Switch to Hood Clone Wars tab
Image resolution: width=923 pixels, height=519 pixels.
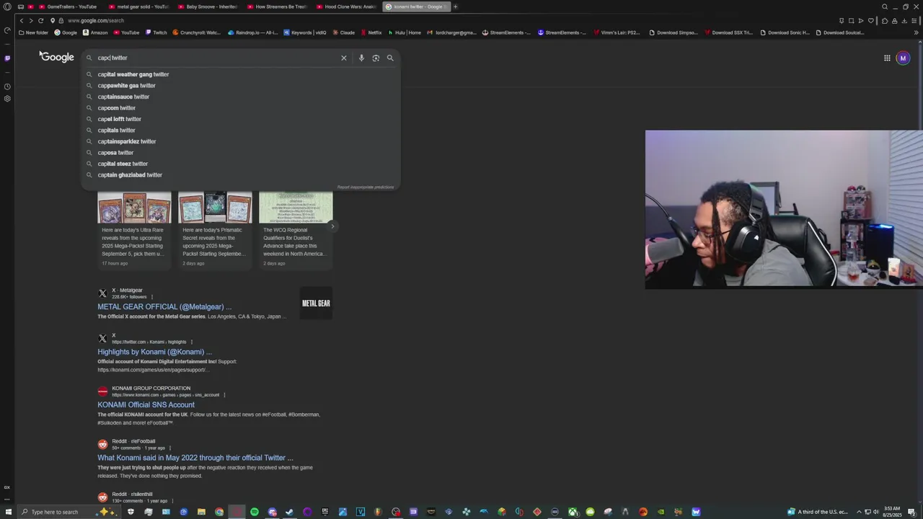click(x=345, y=6)
